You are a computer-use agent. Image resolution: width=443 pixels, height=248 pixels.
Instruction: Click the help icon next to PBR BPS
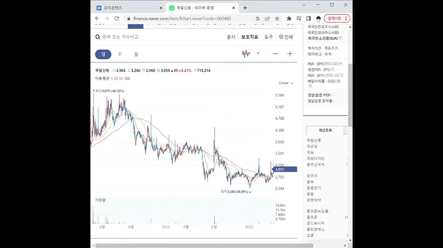point(341,76)
